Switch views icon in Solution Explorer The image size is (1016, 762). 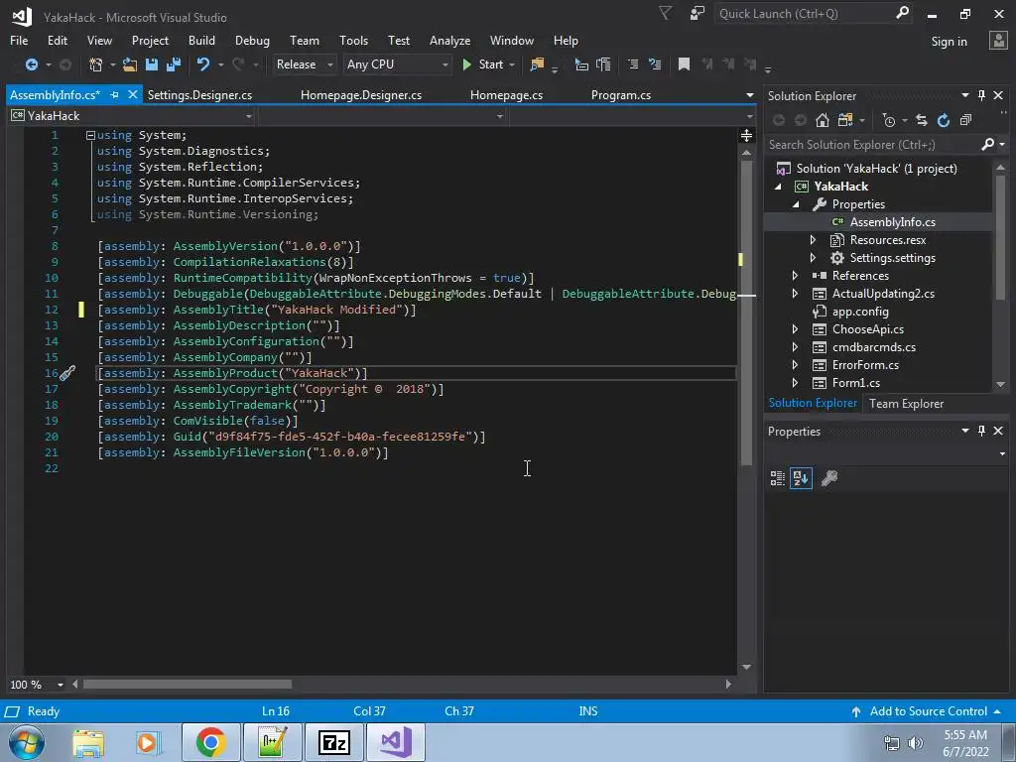(845, 120)
